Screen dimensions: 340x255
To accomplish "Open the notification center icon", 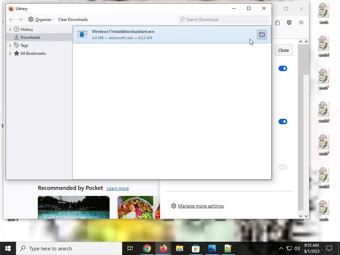I will [x=329, y=248].
